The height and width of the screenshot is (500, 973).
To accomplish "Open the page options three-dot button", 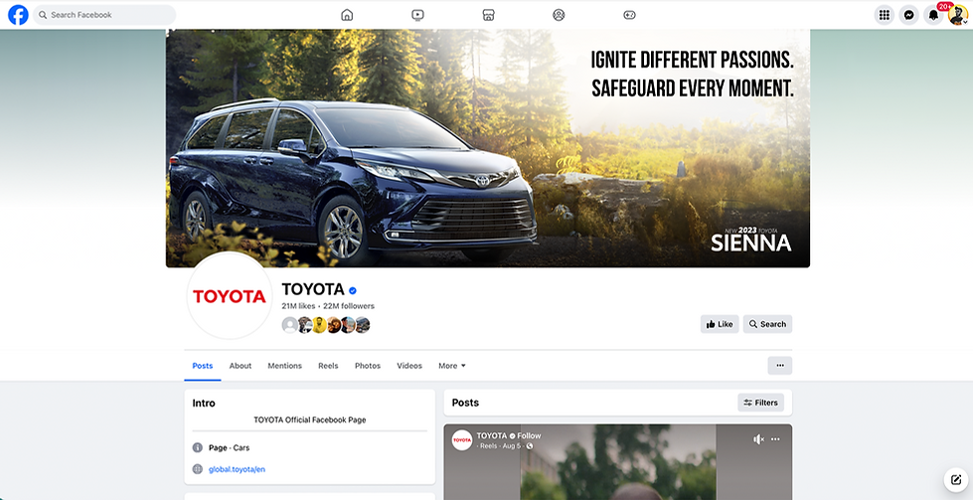I will (x=780, y=366).
